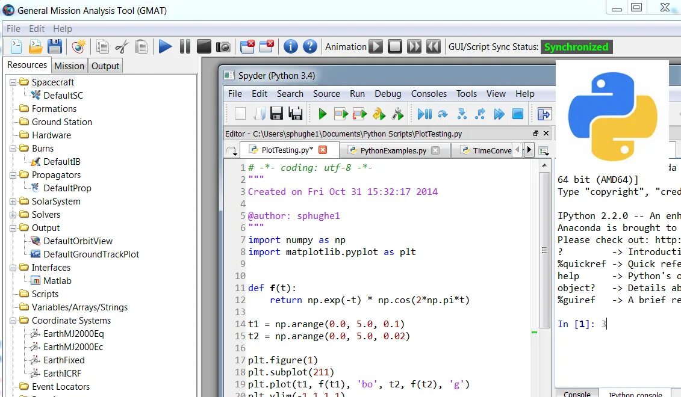Expand the Solvers folder
This screenshot has width=681, height=397.
(13, 215)
